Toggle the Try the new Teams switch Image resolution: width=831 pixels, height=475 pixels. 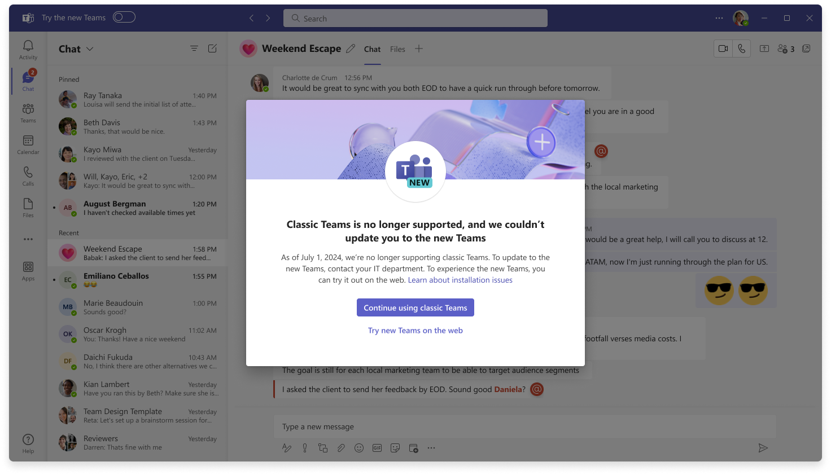(x=124, y=17)
